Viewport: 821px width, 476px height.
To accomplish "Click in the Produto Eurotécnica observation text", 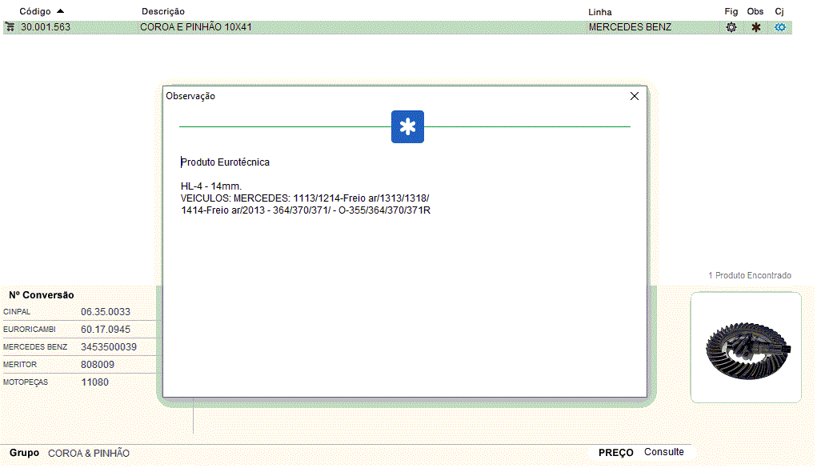I will (x=226, y=162).
